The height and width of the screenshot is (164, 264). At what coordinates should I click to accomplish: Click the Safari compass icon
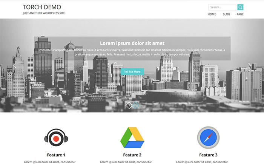click(x=208, y=138)
